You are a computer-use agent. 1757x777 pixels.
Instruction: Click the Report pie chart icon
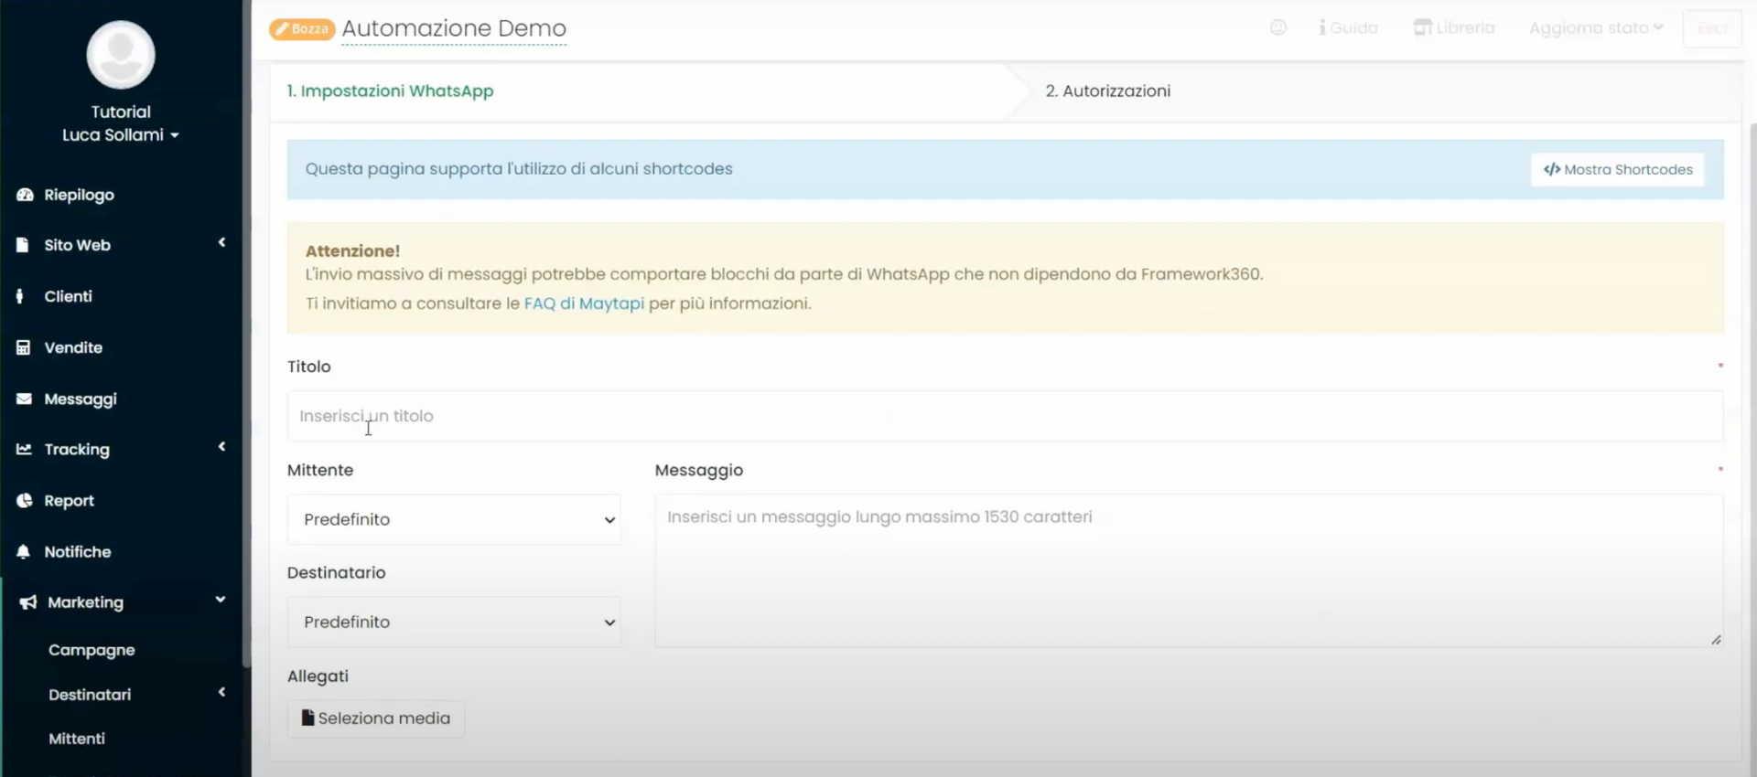tap(24, 501)
